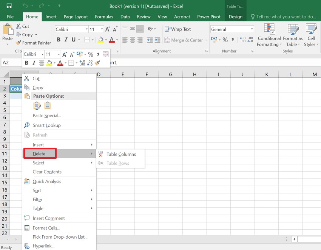Open the General number format dropdown

click(252, 29)
